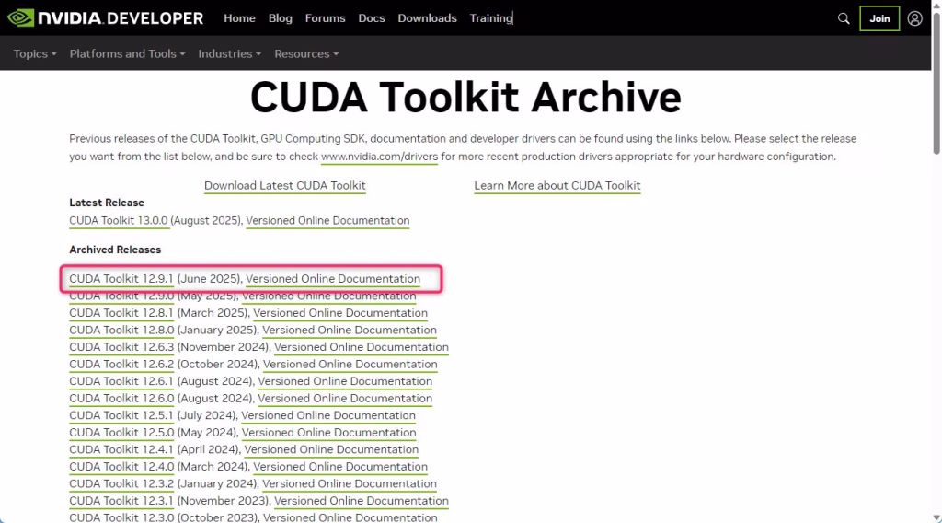Click the NVIDIA Developer logo

pos(105,18)
